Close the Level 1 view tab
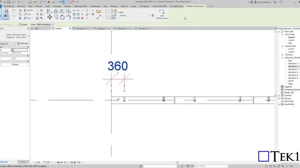The height and width of the screenshot is (168, 300). [x=70, y=28]
